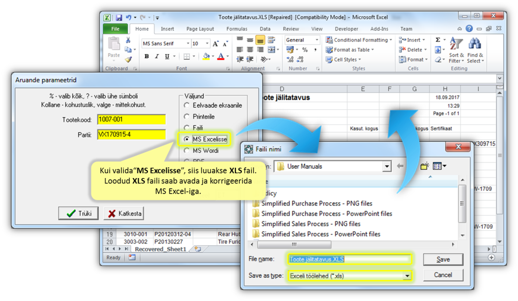
Task: Click the Center text alignment icon
Action: (x=250, y=50)
